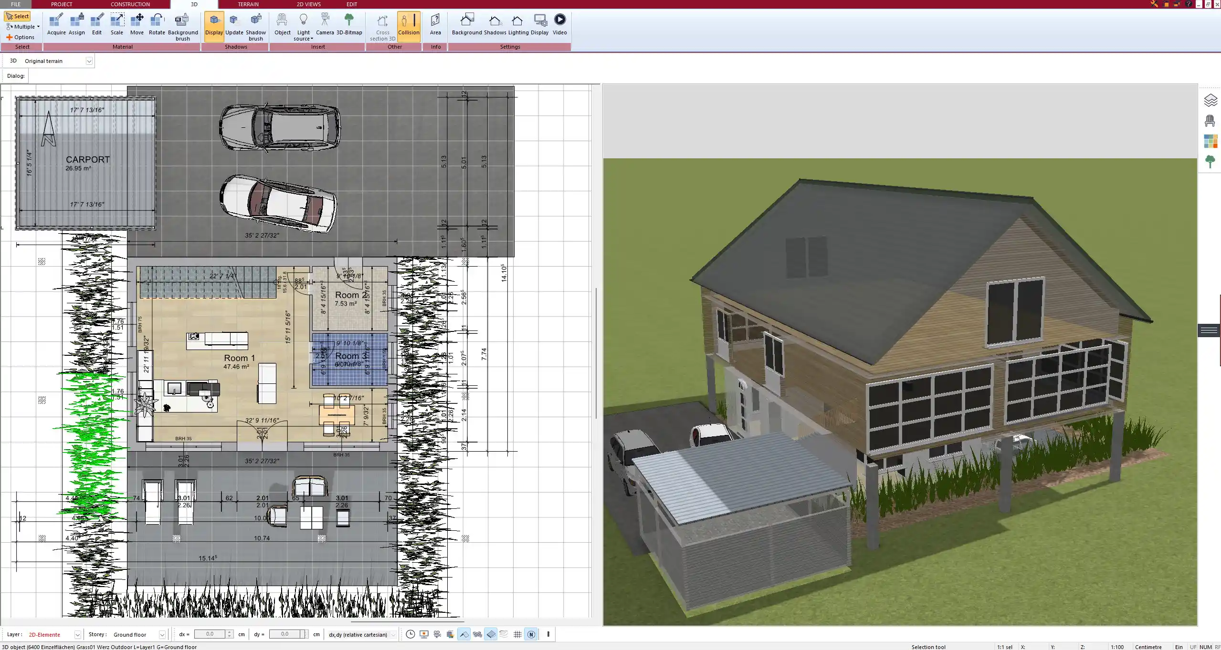
Task: Toggle the grid display at the bottom bar
Action: (518, 634)
